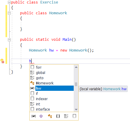The image size is (130, 124).
Task: Click the static keyword
Action: (42, 40)
